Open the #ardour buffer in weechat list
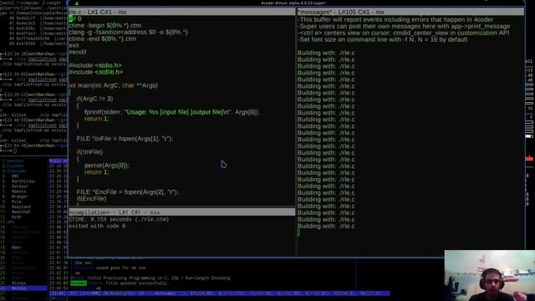Viewport: 535px width, 301px height. click(x=20, y=186)
